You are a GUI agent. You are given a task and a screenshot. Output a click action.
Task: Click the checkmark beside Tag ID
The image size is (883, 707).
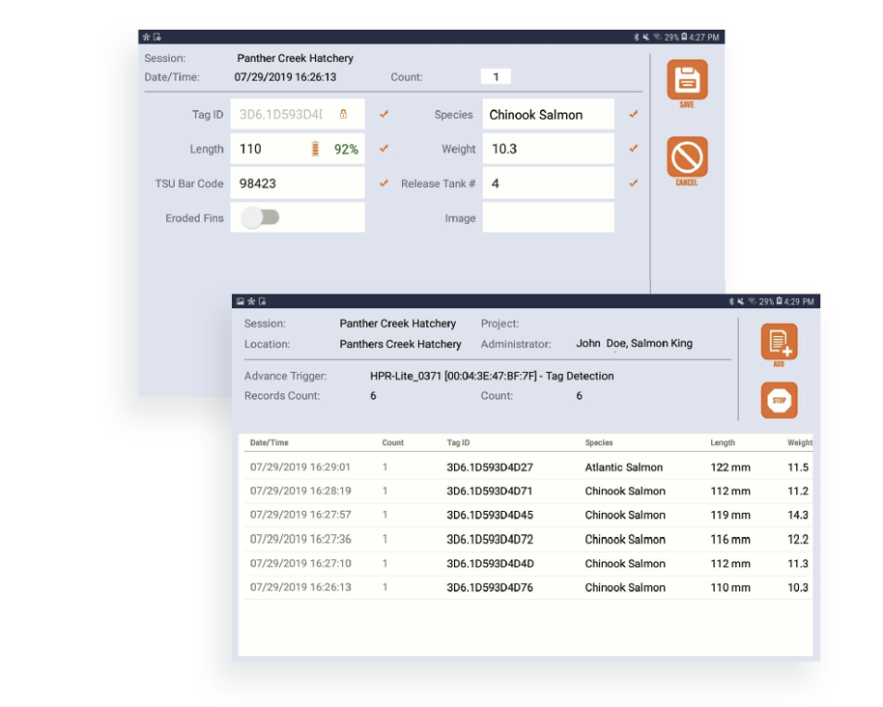coord(385,114)
